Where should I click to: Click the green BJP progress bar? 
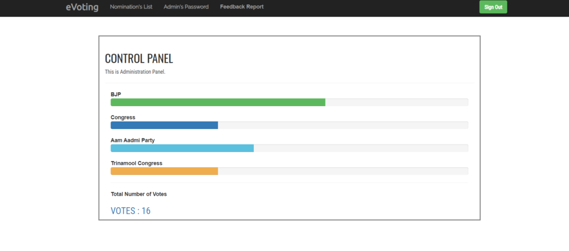coord(218,102)
